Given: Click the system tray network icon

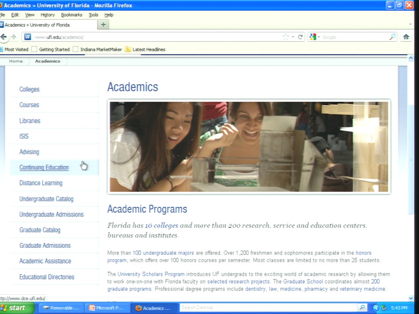Looking at the screenshot, I should click(x=384, y=308).
